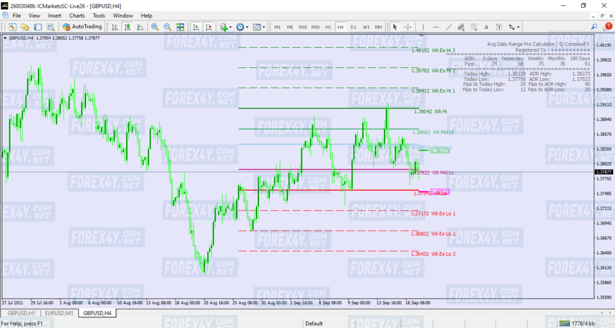Open the Charts menu
This screenshot has height=329, width=615.
click(77, 15)
